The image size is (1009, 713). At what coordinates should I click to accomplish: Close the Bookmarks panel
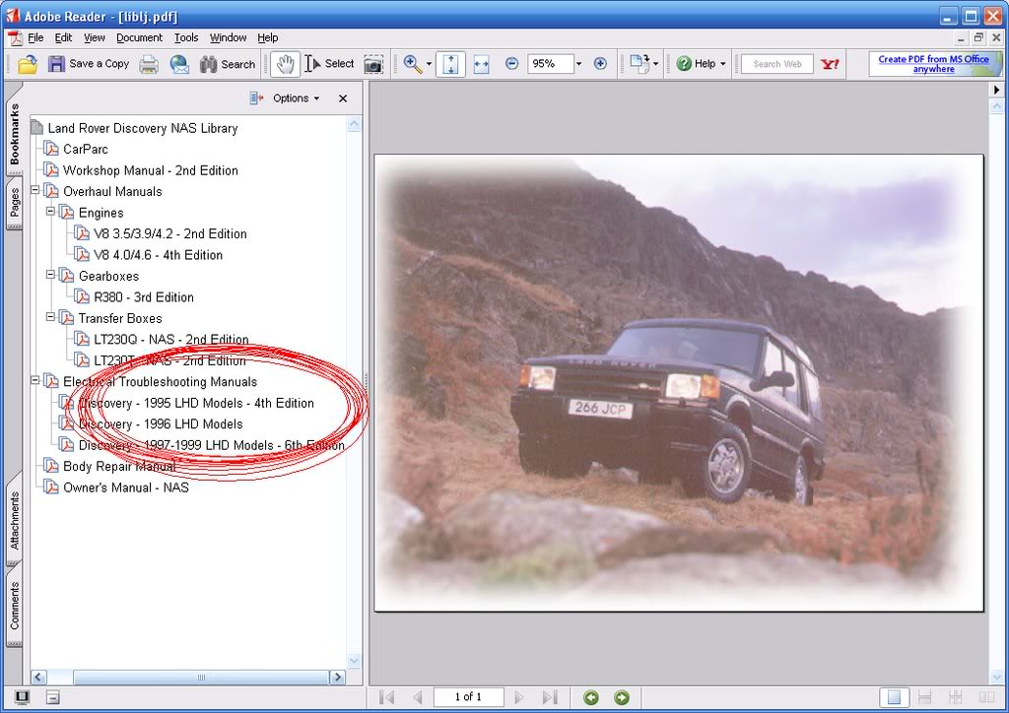click(343, 98)
